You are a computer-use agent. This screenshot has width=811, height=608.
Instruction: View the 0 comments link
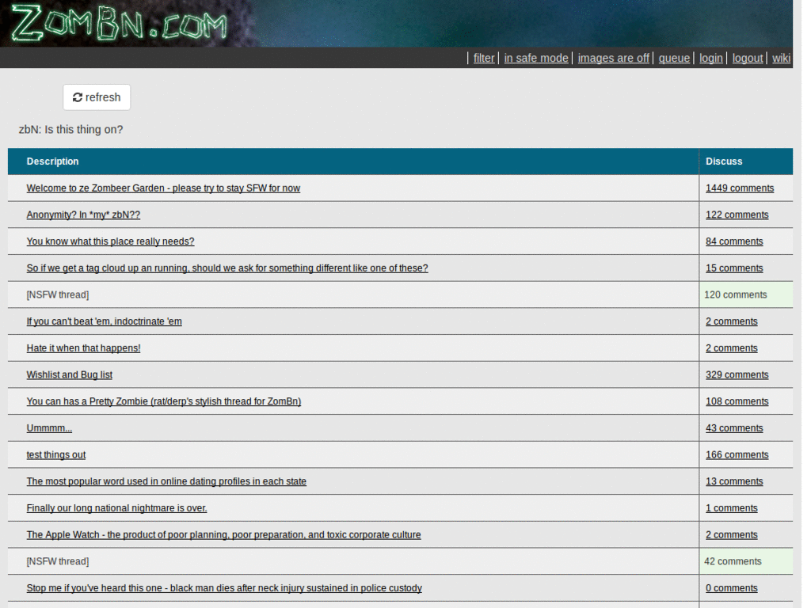click(x=731, y=588)
